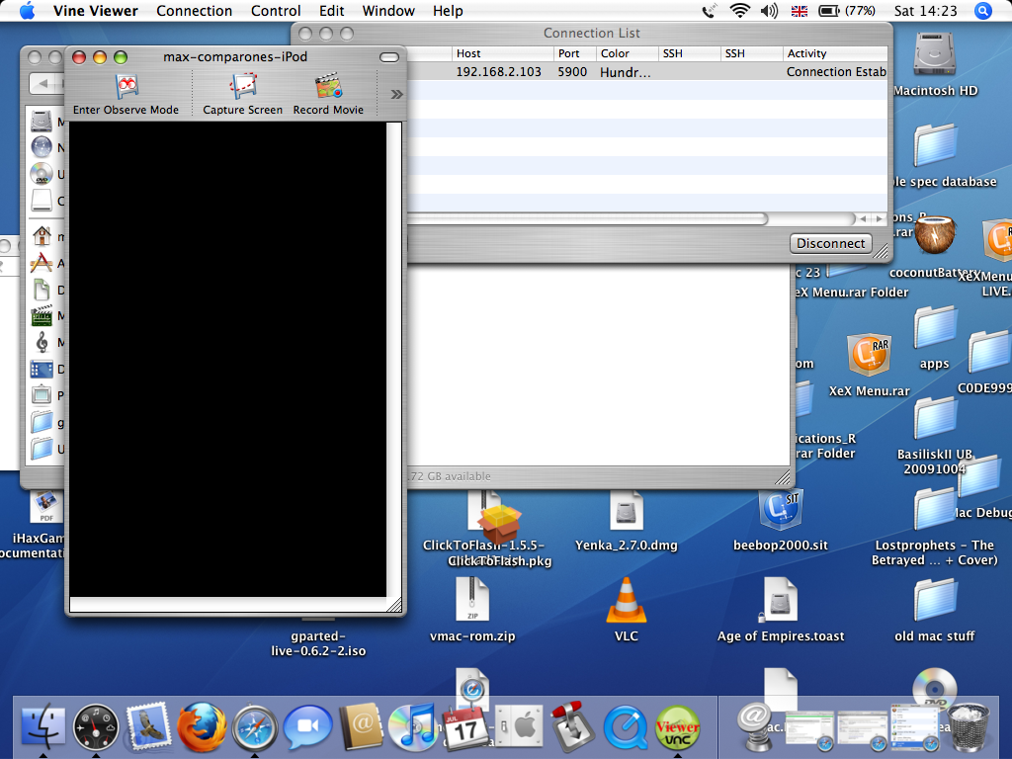Open the Apple menu
1012x759 pixels.
tap(27, 11)
